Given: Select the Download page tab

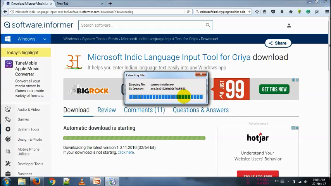Looking at the screenshot, I should coord(76,110).
